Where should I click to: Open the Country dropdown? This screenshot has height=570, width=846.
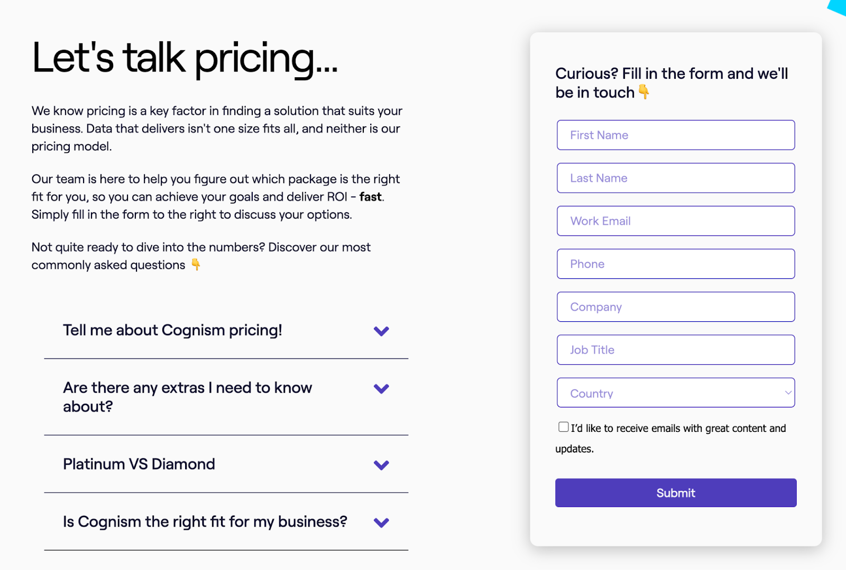click(676, 393)
